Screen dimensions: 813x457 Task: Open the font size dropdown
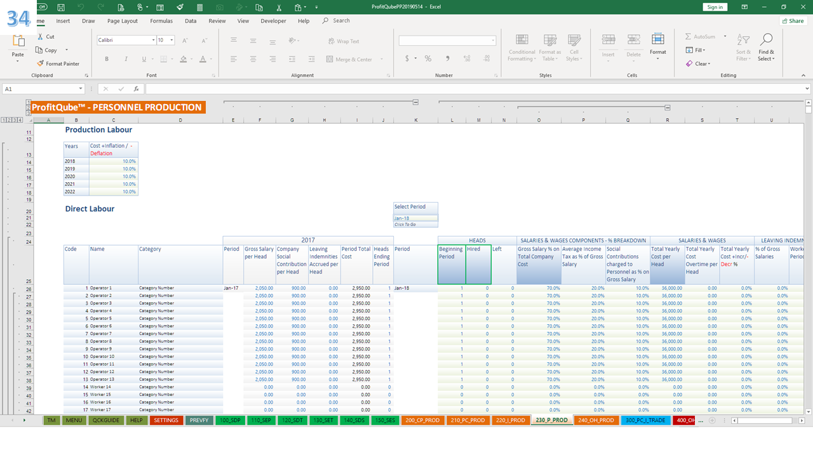172,40
